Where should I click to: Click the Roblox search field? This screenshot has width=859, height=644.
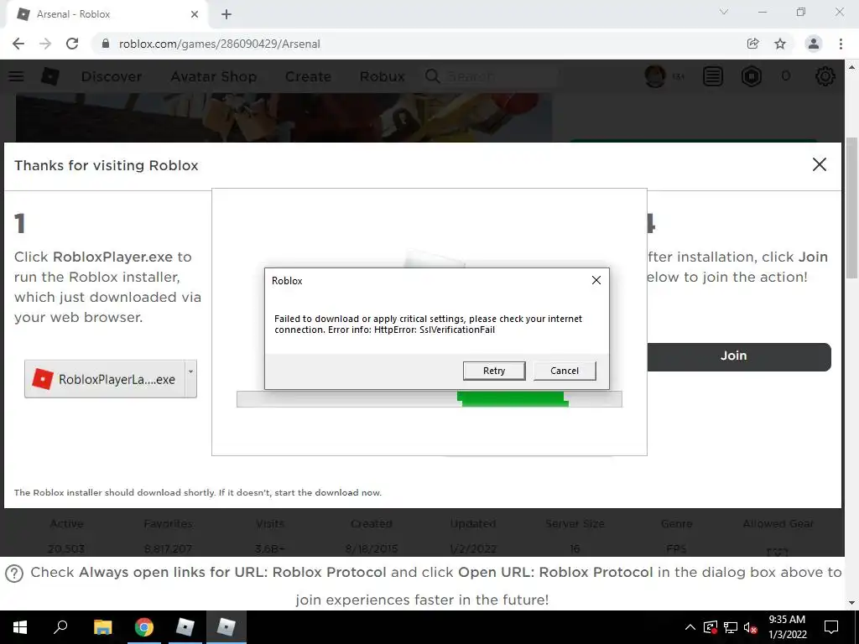point(490,76)
